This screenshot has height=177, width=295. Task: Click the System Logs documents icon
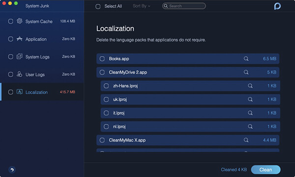point(20,57)
